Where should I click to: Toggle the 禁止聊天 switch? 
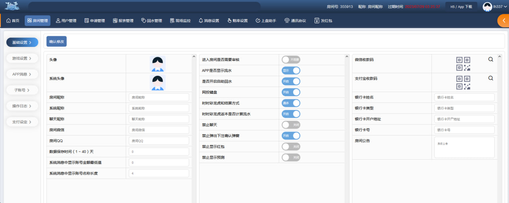[291, 125]
